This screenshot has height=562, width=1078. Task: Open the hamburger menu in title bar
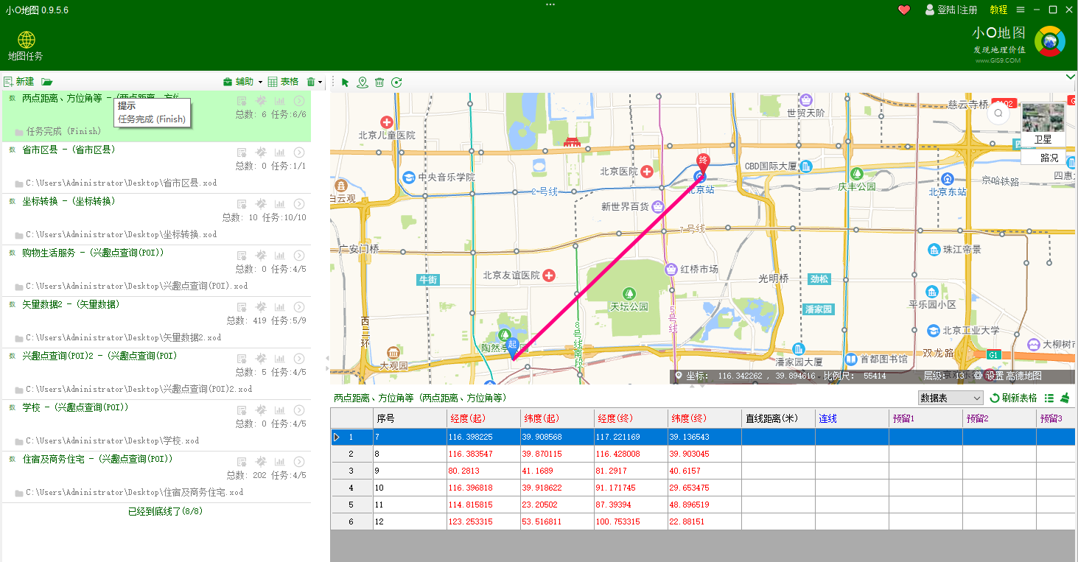(x=1021, y=10)
